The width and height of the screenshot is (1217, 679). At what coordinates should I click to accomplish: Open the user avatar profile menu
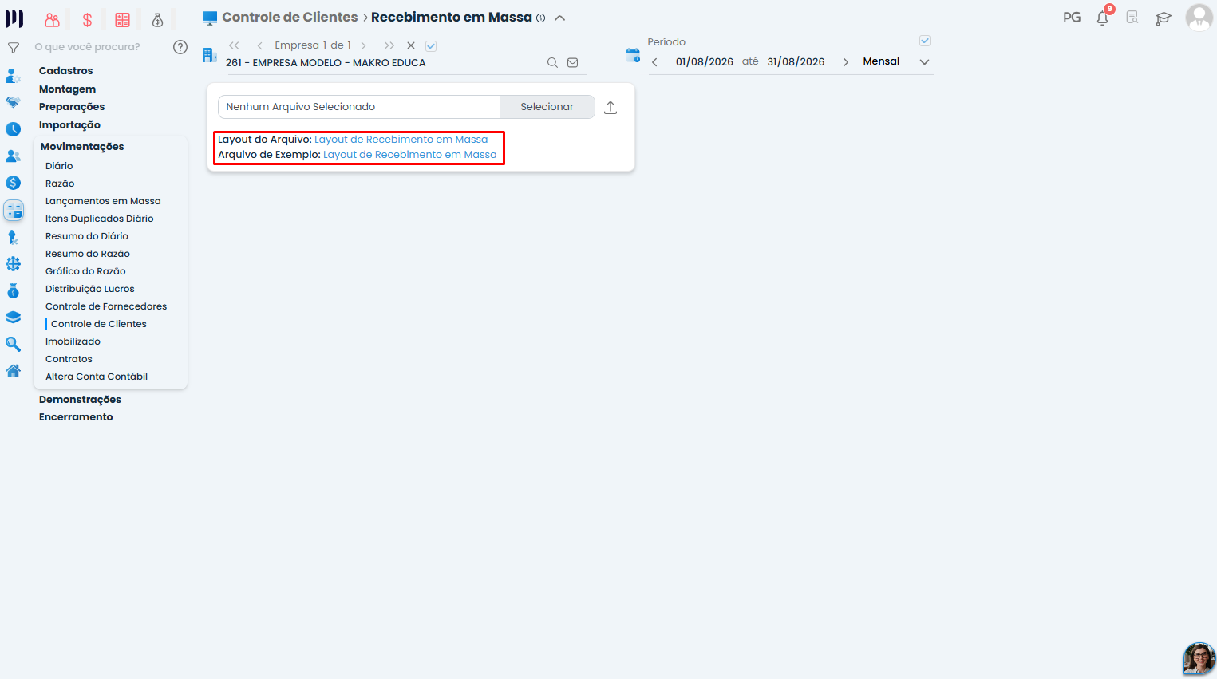(1199, 18)
